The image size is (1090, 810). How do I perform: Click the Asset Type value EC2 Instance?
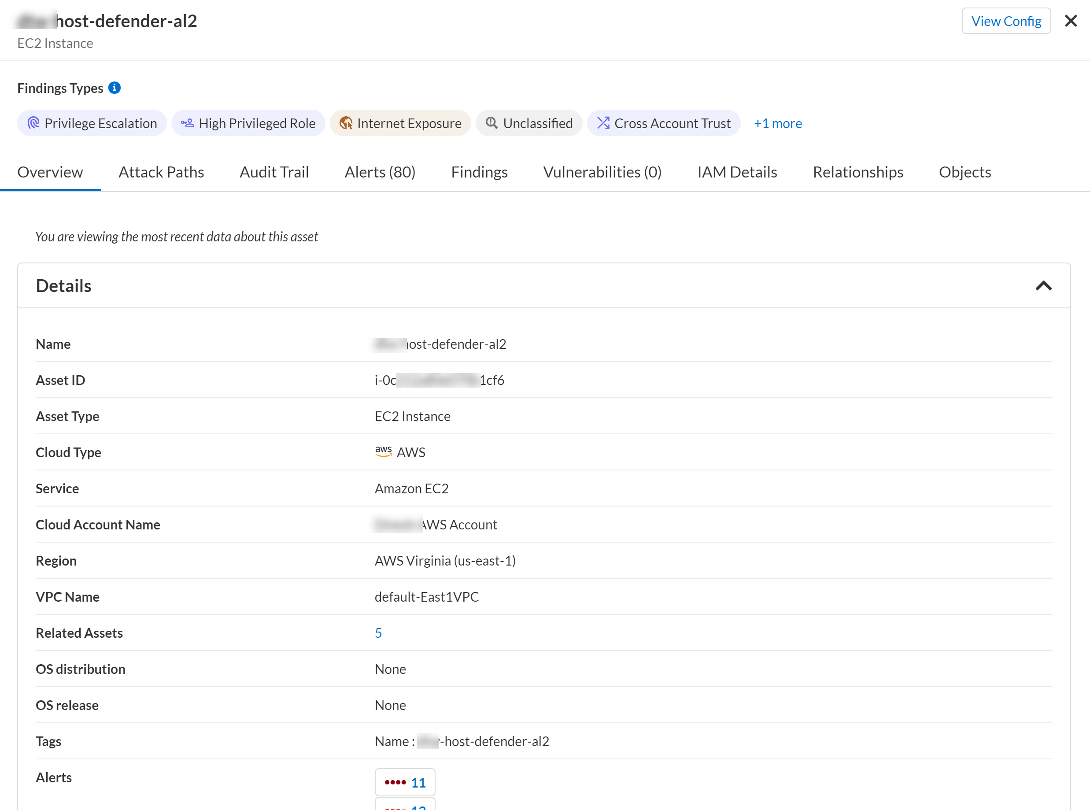pyautogui.click(x=412, y=416)
